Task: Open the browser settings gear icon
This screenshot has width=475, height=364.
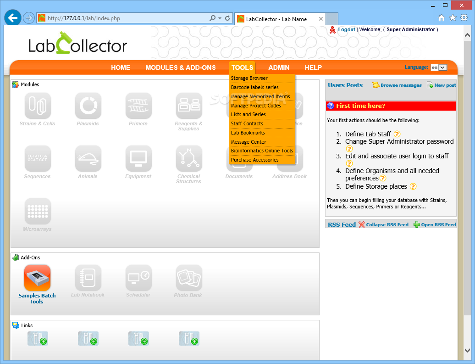Action: point(464,17)
